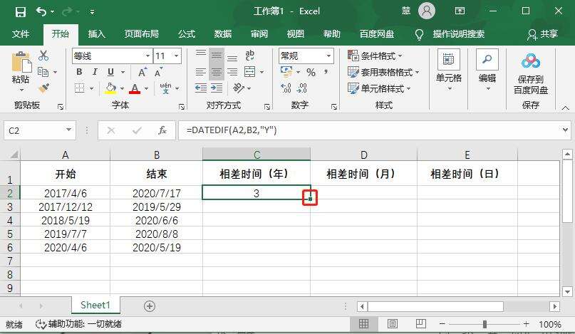Select cell A2 with 2017/4/6

point(66,193)
